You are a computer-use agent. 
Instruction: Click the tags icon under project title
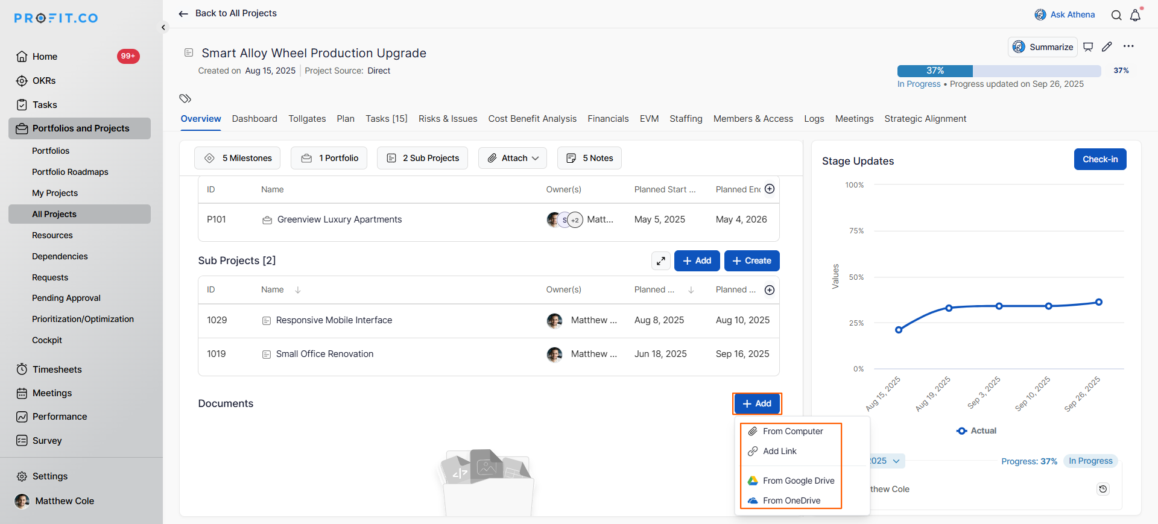coord(185,98)
